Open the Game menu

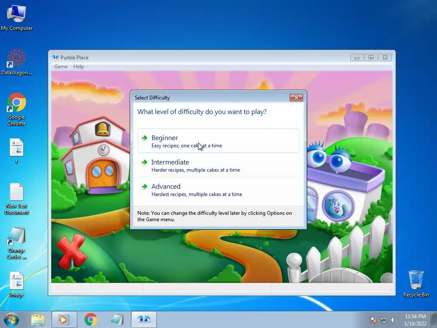pyautogui.click(x=61, y=67)
